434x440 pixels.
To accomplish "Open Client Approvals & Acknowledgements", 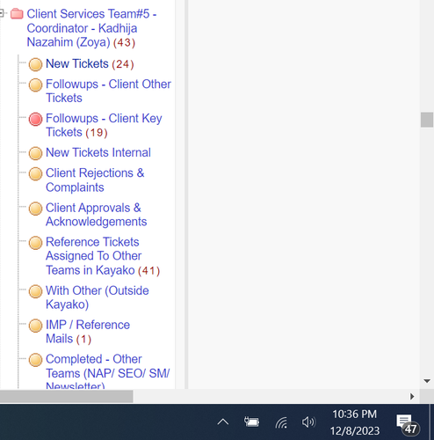I will (x=97, y=215).
